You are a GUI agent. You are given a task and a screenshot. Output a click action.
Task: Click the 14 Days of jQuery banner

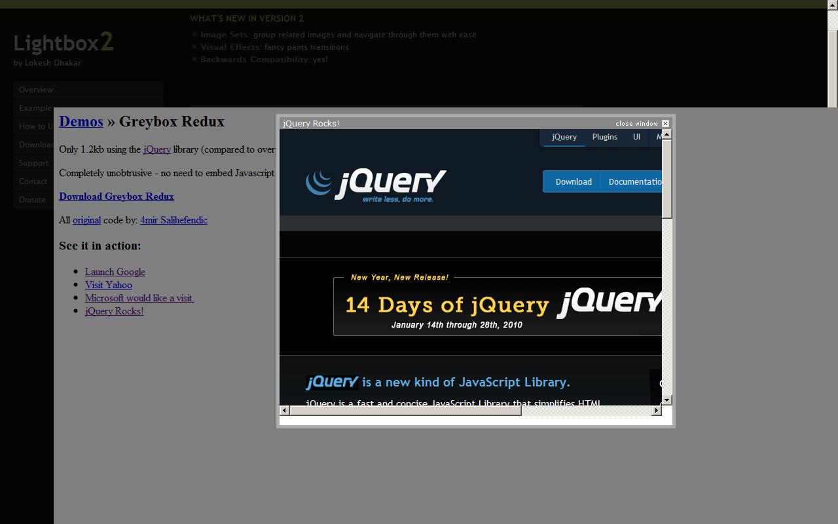pyautogui.click(x=498, y=306)
